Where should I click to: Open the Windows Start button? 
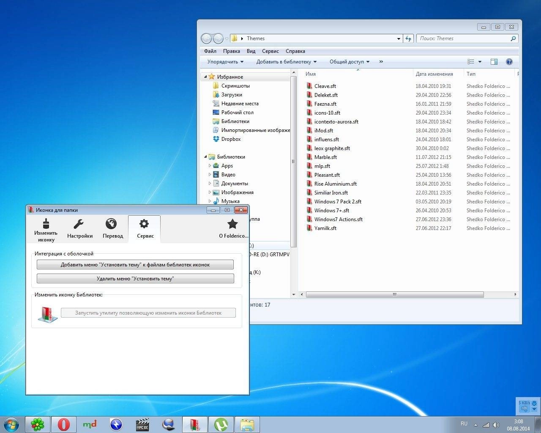(x=11, y=424)
